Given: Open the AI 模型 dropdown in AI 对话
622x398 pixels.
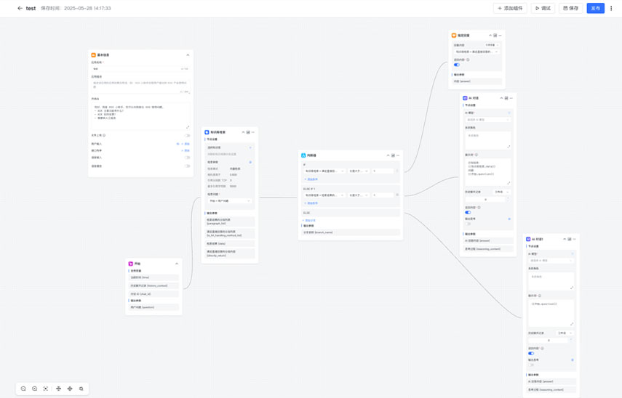Looking at the screenshot, I should click(487, 120).
